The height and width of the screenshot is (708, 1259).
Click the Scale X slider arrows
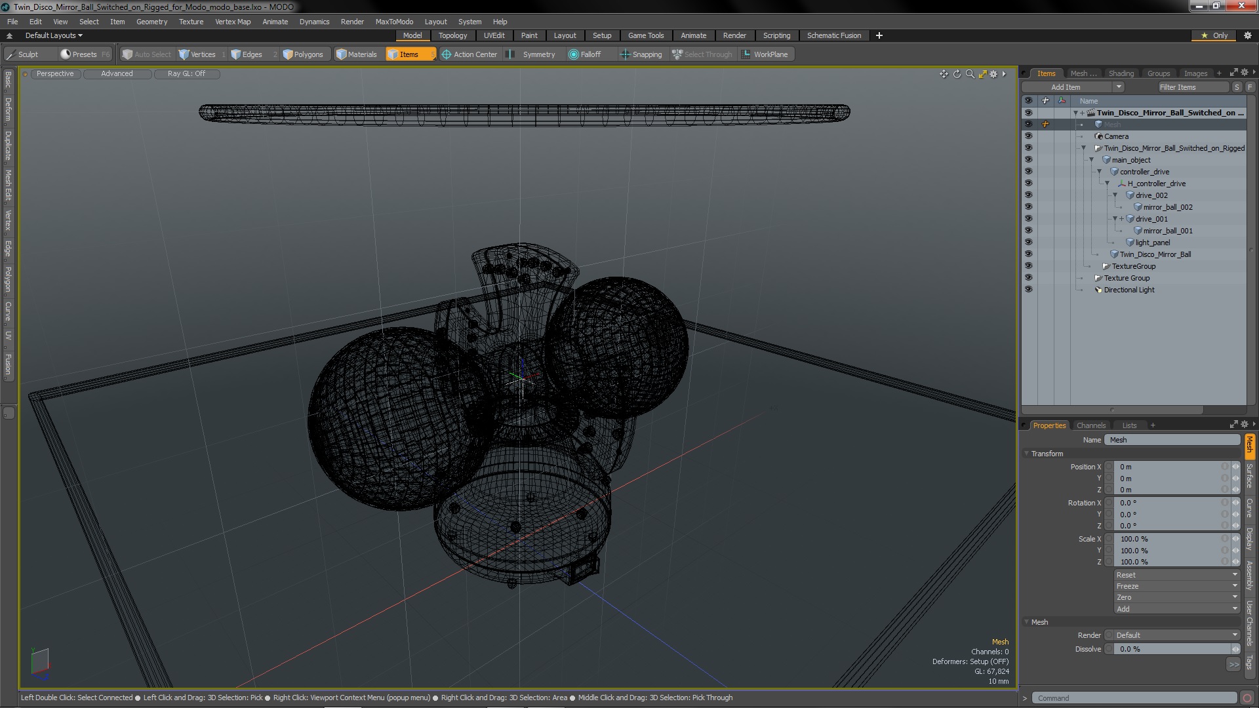[x=1236, y=539]
